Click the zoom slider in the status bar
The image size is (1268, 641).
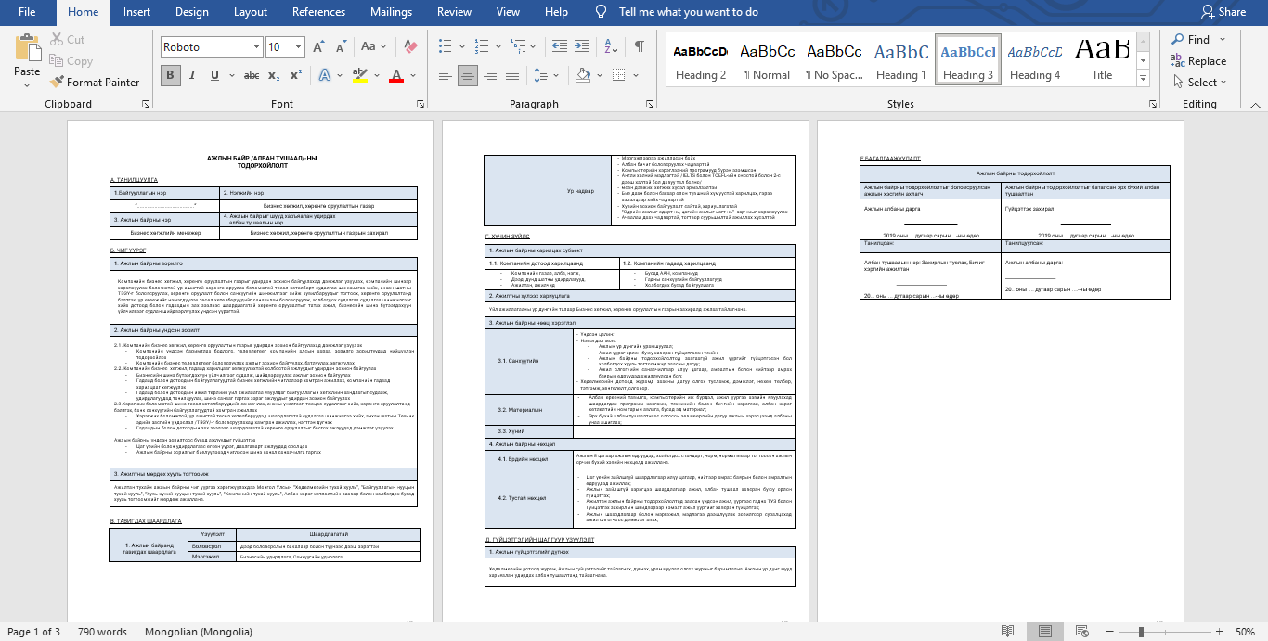point(1141,632)
